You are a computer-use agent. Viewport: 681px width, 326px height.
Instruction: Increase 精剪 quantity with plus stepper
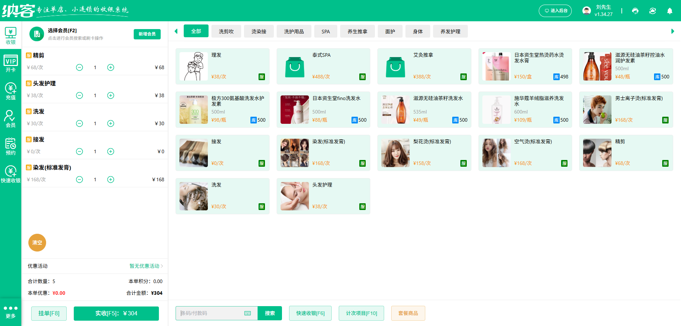[110, 67]
